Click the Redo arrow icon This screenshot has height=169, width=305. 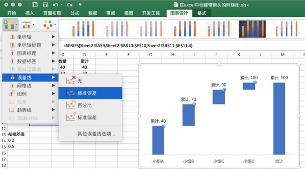click(x=69, y=5)
